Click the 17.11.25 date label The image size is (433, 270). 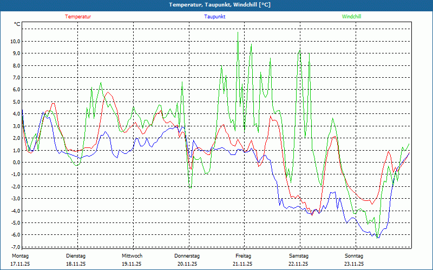coord(21,264)
